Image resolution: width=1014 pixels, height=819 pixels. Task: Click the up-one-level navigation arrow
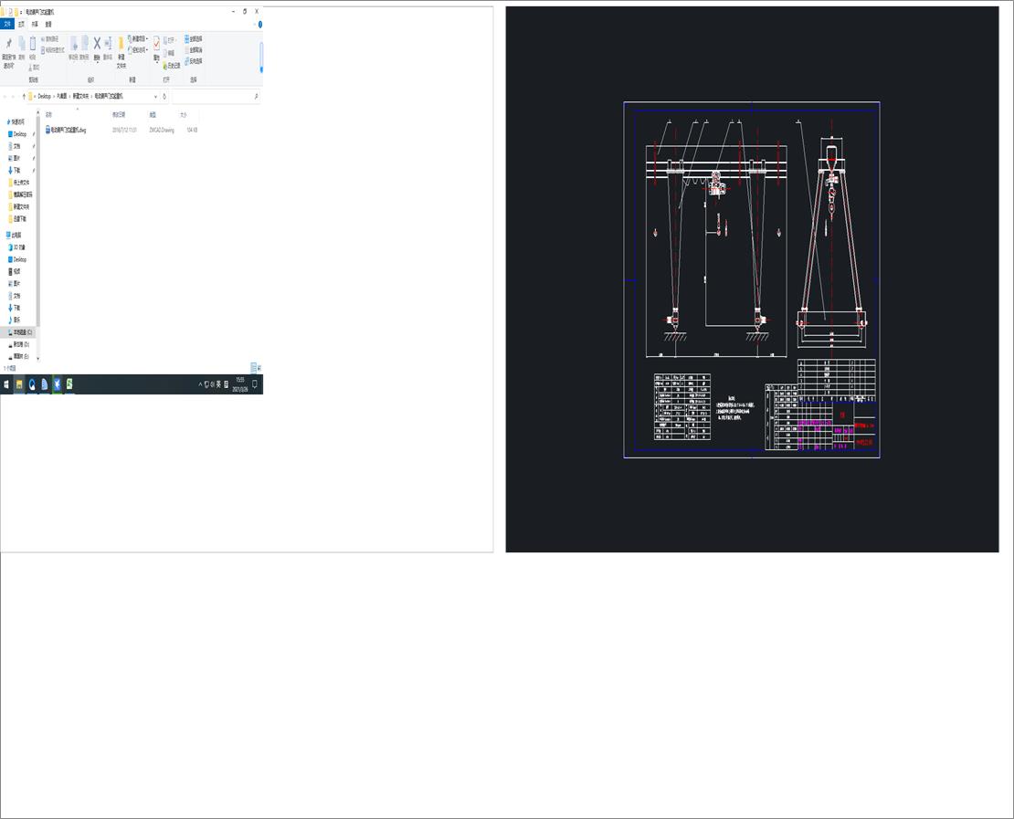24,95
